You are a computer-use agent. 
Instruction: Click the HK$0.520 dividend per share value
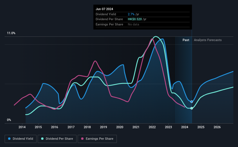pos(135,19)
